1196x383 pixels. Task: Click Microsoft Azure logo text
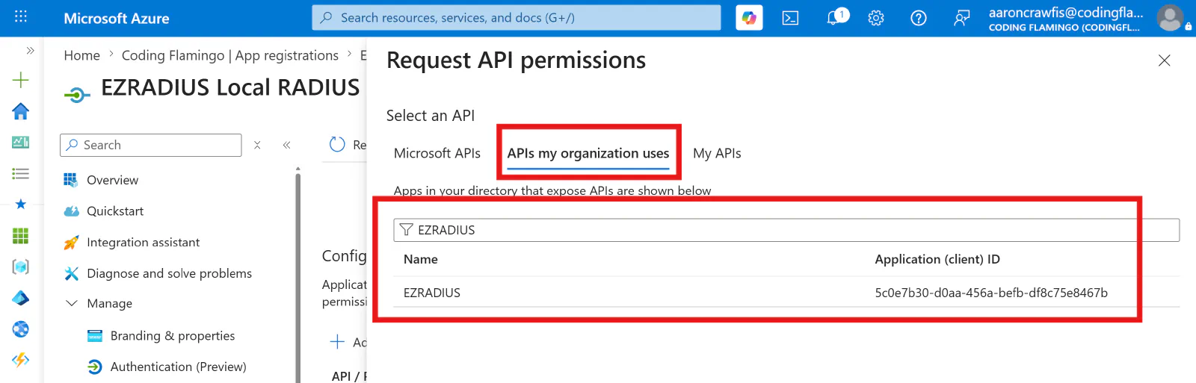(x=117, y=18)
